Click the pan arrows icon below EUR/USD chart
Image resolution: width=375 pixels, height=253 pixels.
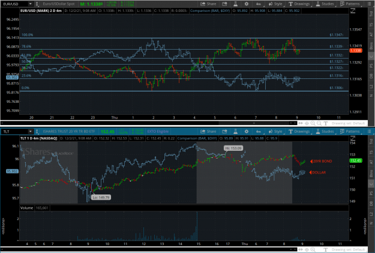(301, 123)
